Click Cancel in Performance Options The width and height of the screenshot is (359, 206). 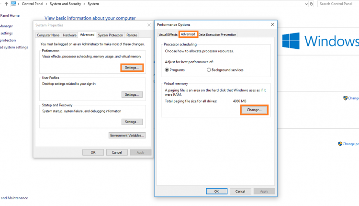tap(240, 191)
